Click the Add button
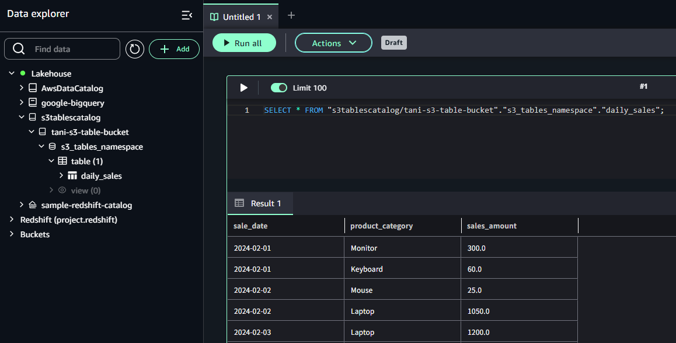Viewport: 676px width, 343px height. pyautogui.click(x=175, y=49)
